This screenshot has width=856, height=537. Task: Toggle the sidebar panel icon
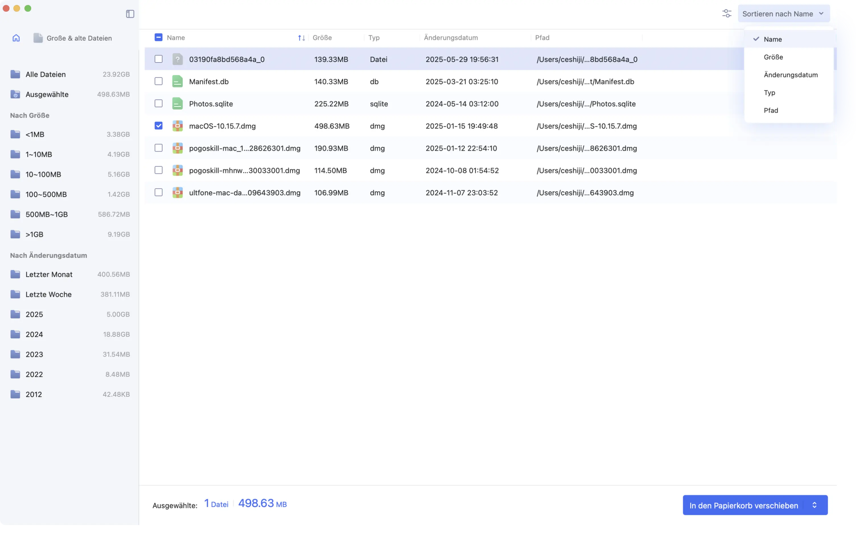click(130, 14)
